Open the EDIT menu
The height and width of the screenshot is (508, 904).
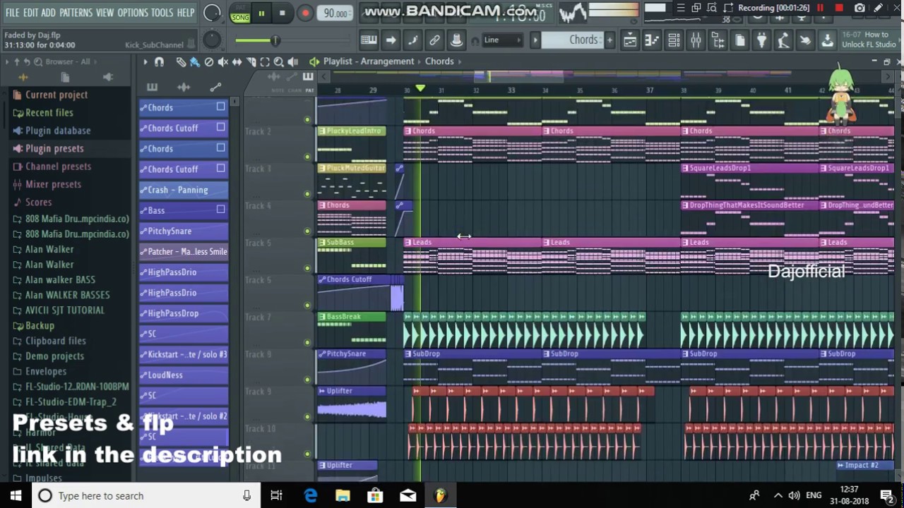30,13
